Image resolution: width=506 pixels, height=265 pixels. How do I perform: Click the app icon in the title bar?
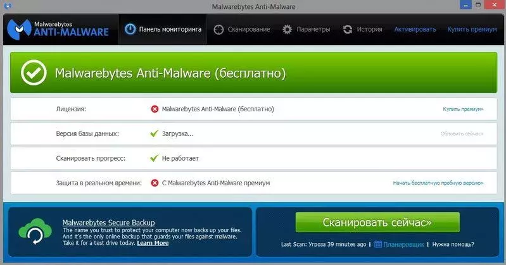click(8, 6)
